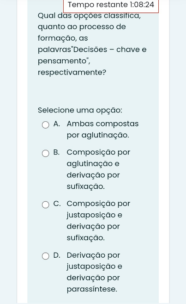
Task: Click 'quanto ao processo de' question line
Action: click(x=82, y=27)
